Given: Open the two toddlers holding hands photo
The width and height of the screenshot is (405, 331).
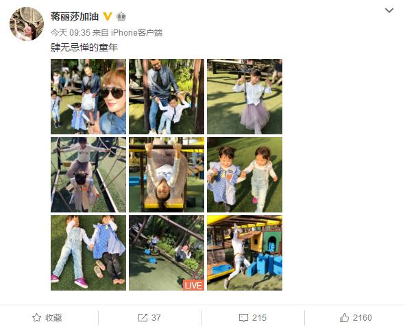Looking at the screenshot, I should [x=245, y=175].
